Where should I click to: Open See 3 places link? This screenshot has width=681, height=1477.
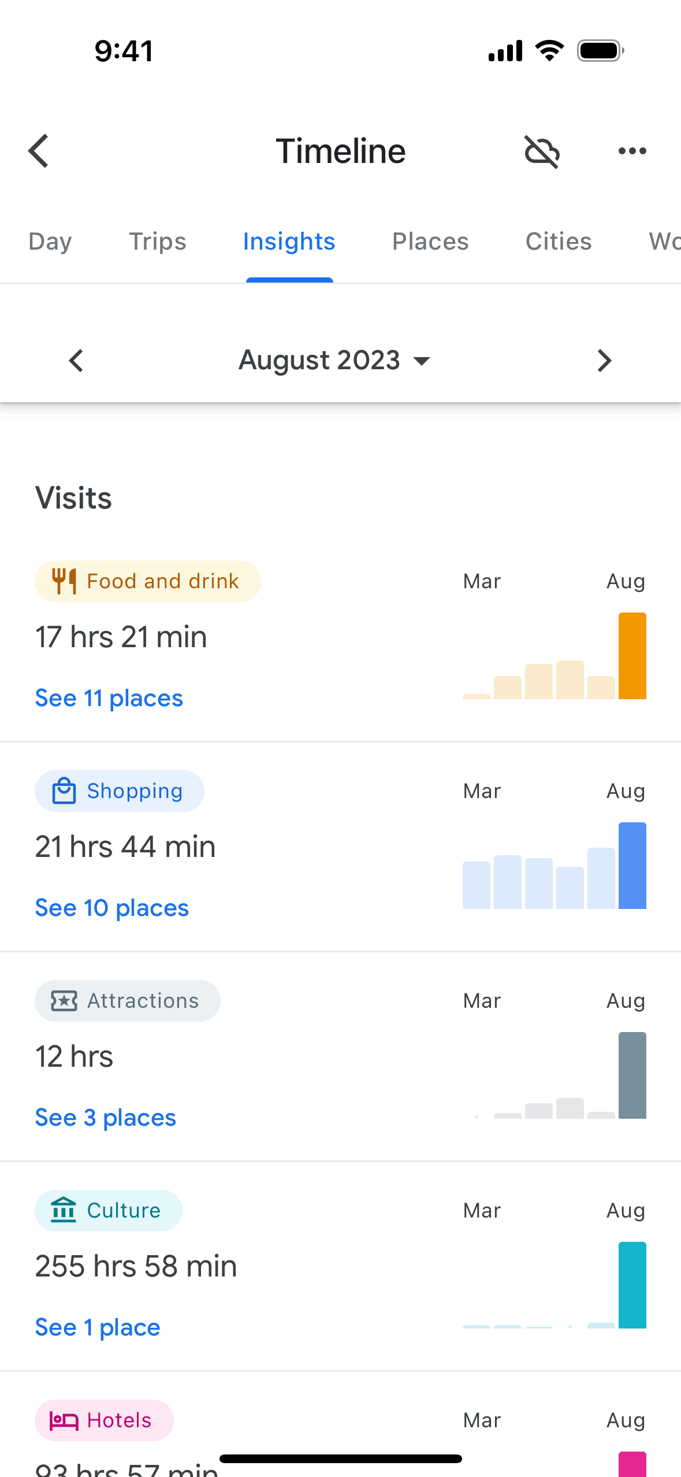coord(106,1118)
